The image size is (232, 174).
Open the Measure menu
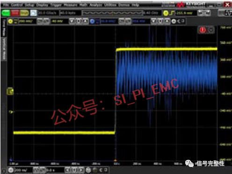71,5
